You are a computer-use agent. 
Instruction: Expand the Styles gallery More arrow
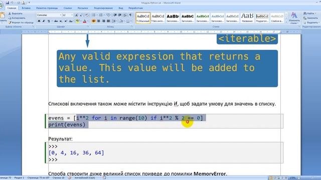pyautogui.click(x=286, y=22)
